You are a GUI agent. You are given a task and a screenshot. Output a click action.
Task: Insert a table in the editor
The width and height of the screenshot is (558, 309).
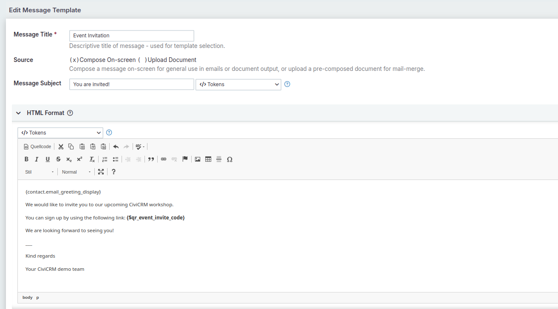(x=208, y=160)
